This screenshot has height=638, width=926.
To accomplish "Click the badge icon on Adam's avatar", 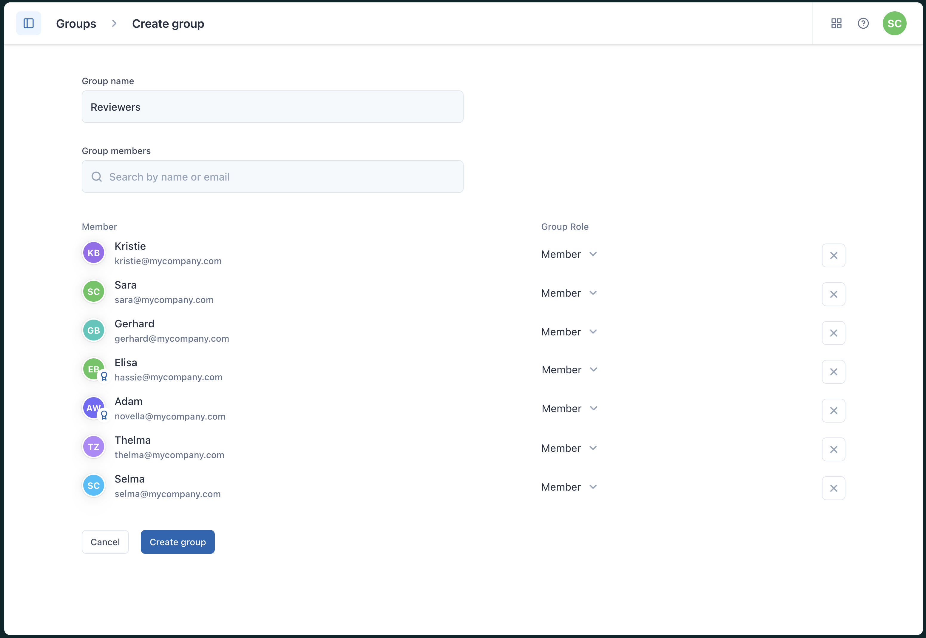I will 104,415.
